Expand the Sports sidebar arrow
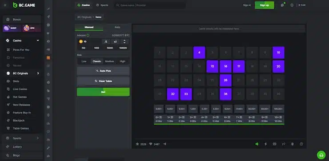This screenshot has width=329, height=161. coord(38,138)
